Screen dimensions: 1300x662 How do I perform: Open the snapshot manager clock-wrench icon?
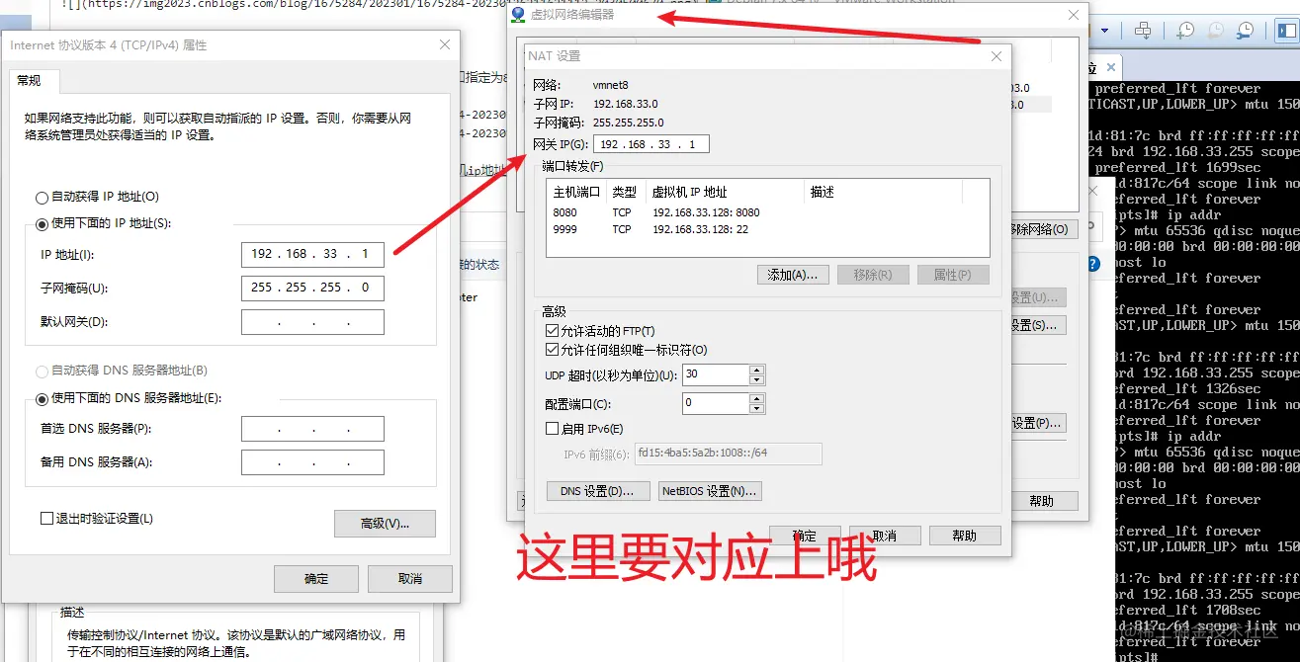(x=1245, y=31)
